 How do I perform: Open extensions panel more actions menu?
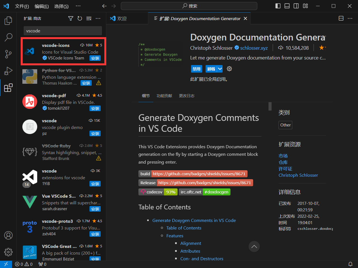(98, 18)
